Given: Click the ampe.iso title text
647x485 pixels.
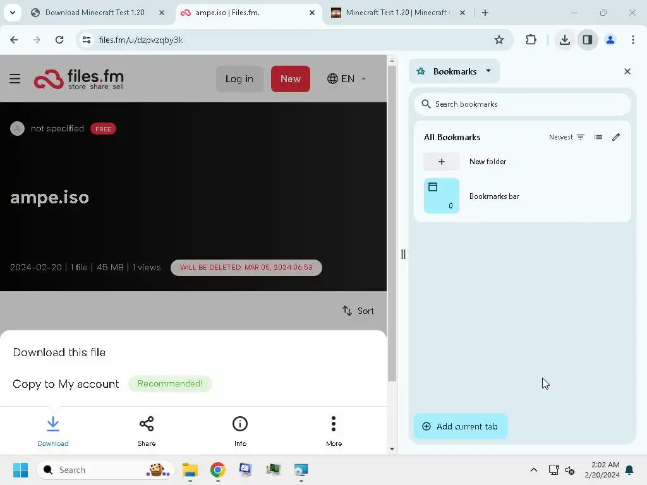Looking at the screenshot, I should [x=49, y=198].
